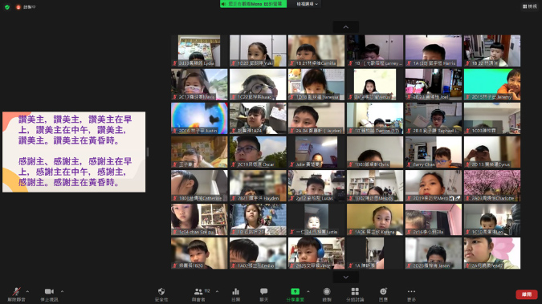The height and width of the screenshot is (304, 542).
Task: Click the View layout button top right
Action: pos(530,6)
